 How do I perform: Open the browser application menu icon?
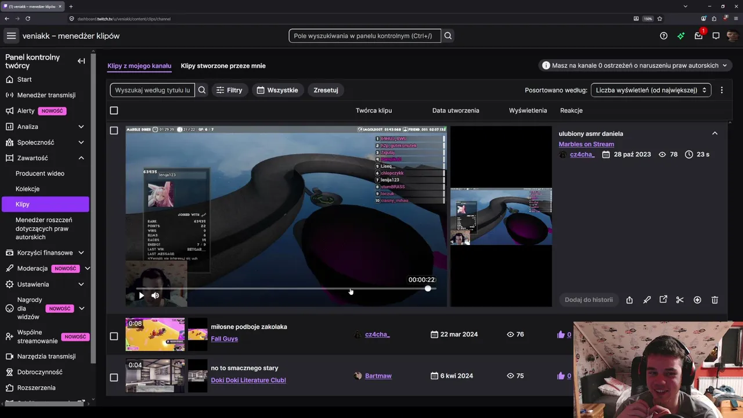pyautogui.click(x=736, y=19)
